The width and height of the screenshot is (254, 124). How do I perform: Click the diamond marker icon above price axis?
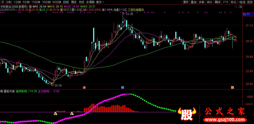point(236,7)
